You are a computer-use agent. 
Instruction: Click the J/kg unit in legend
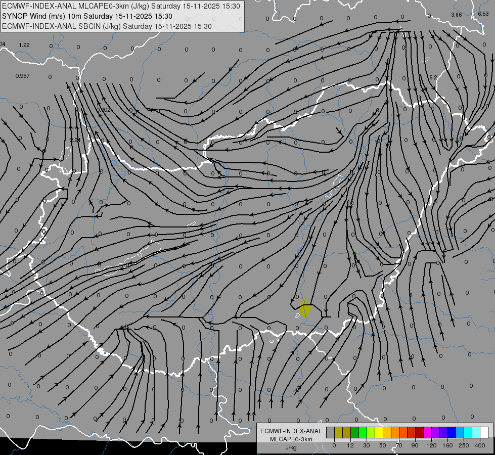[x=291, y=447]
